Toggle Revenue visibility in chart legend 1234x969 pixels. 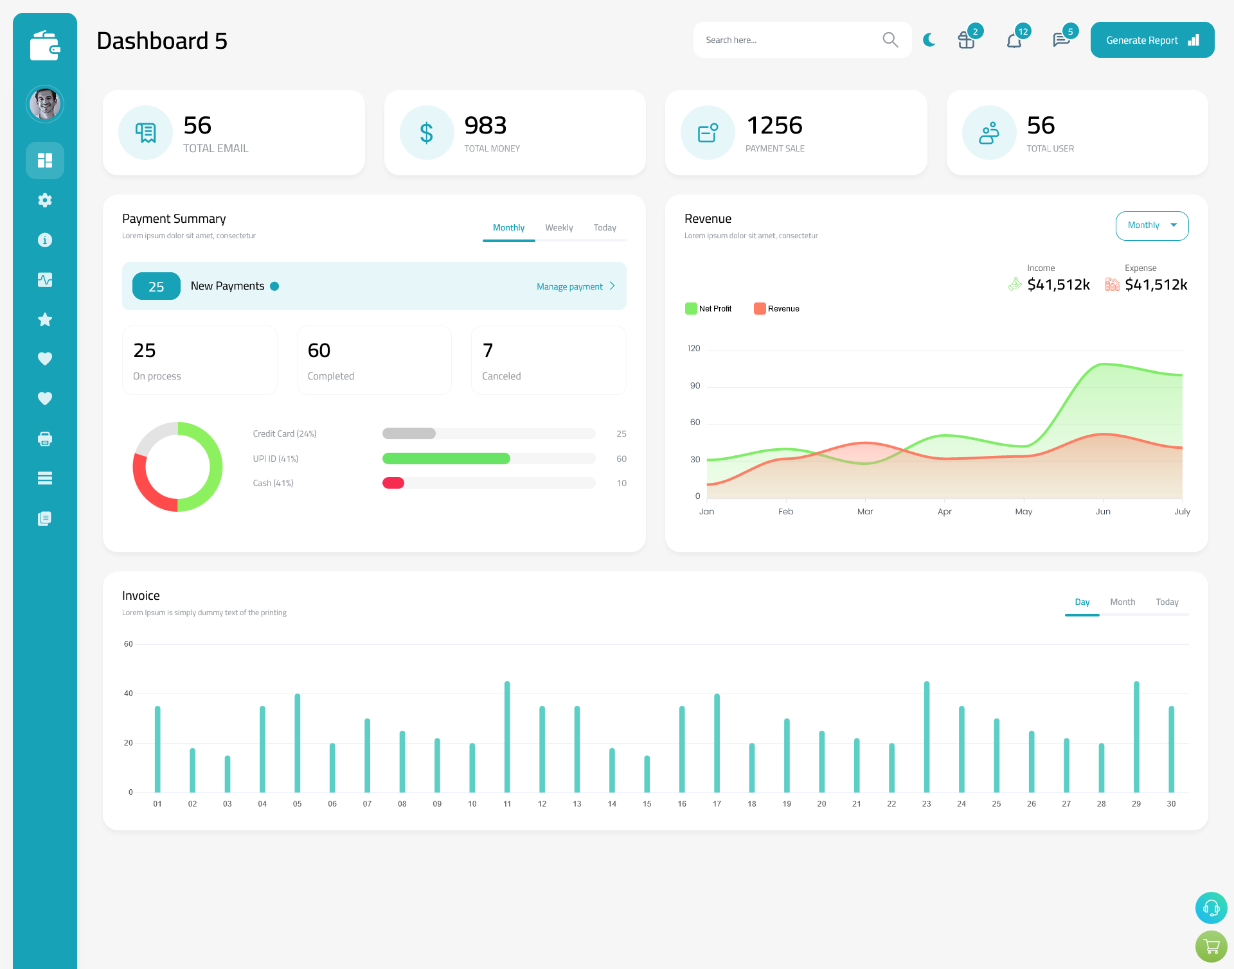(779, 308)
